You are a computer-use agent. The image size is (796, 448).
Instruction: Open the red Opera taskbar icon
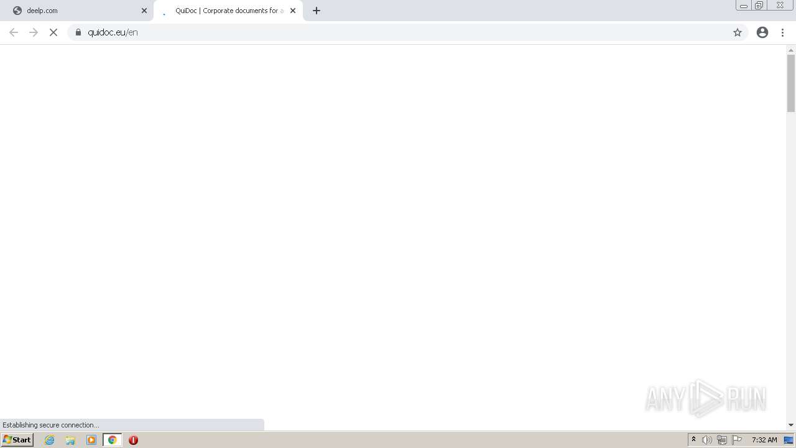133,440
